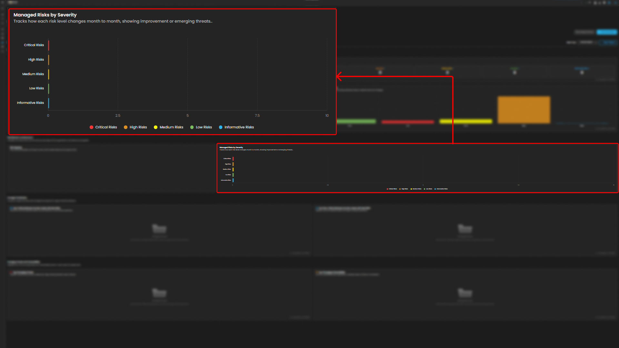Screen dimensions: 619x348
Task: Click the blurred yellow bar in the background chart
Action: (x=465, y=122)
